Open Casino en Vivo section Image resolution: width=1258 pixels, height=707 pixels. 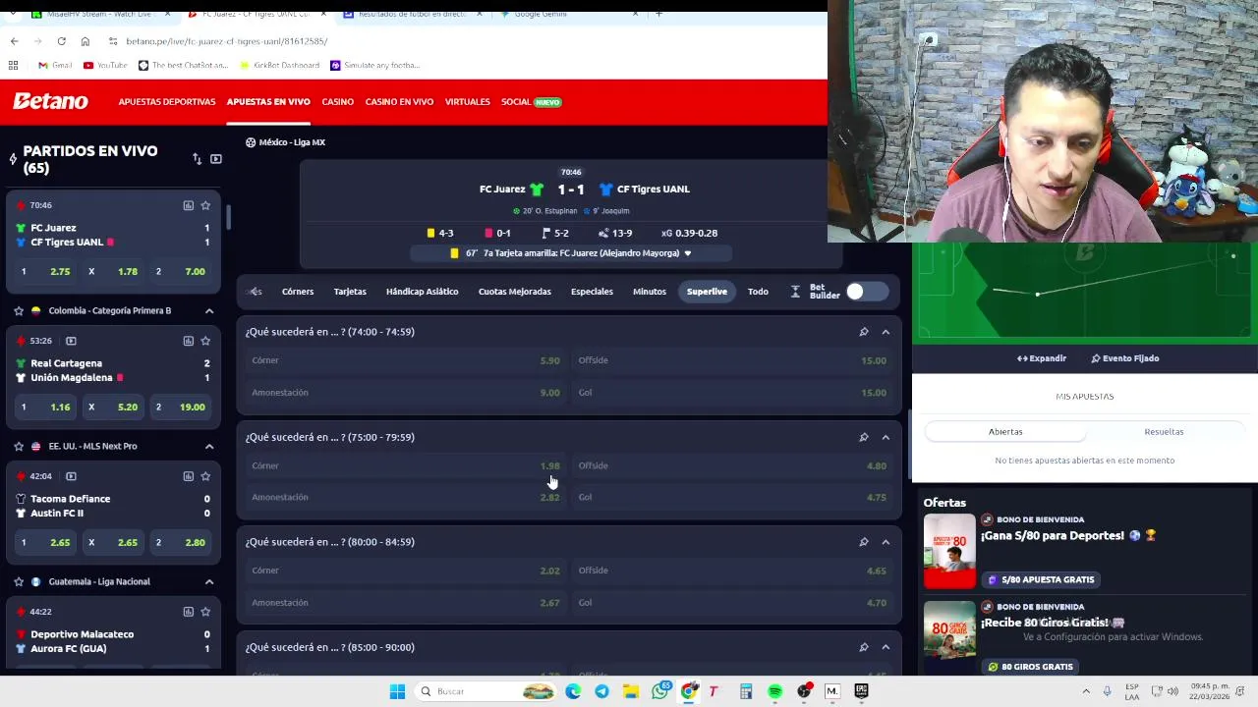(399, 102)
